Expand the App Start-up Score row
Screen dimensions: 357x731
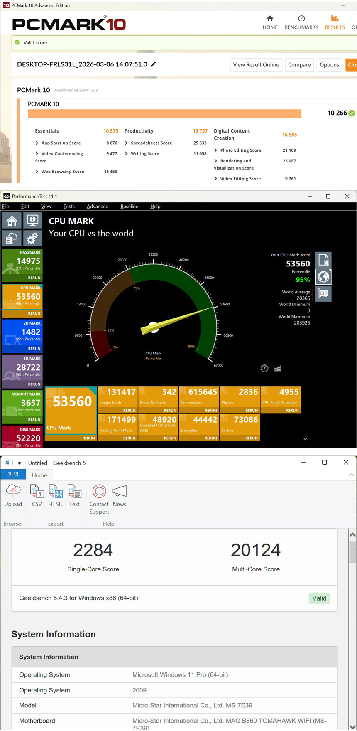(x=37, y=143)
